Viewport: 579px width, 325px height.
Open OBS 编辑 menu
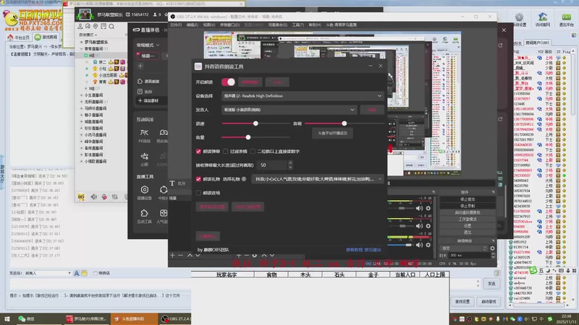click(x=193, y=25)
